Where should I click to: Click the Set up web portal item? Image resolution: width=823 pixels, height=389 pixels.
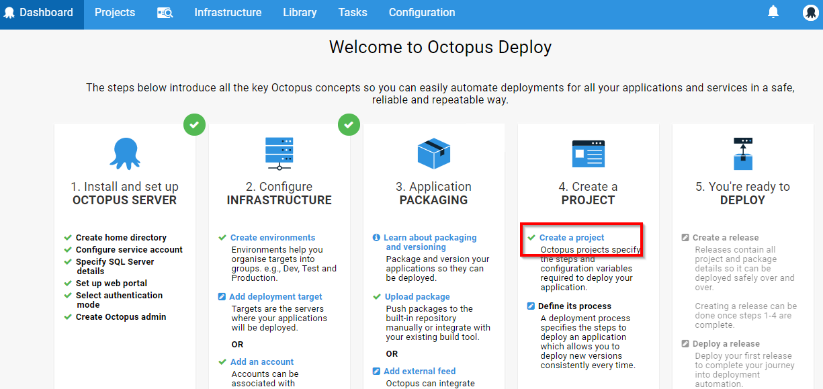pyautogui.click(x=112, y=284)
